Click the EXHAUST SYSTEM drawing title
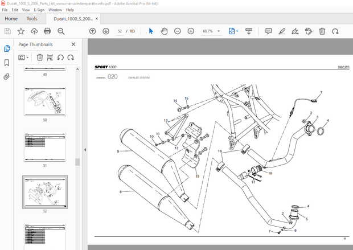This screenshot has width=353, height=250. tap(139, 77)
